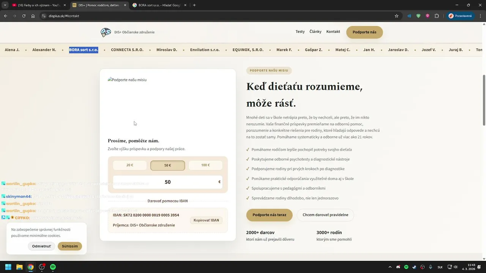Screen dimensions: 486x273
Task: Click the microphone tray icon
Action: point(431,267)
